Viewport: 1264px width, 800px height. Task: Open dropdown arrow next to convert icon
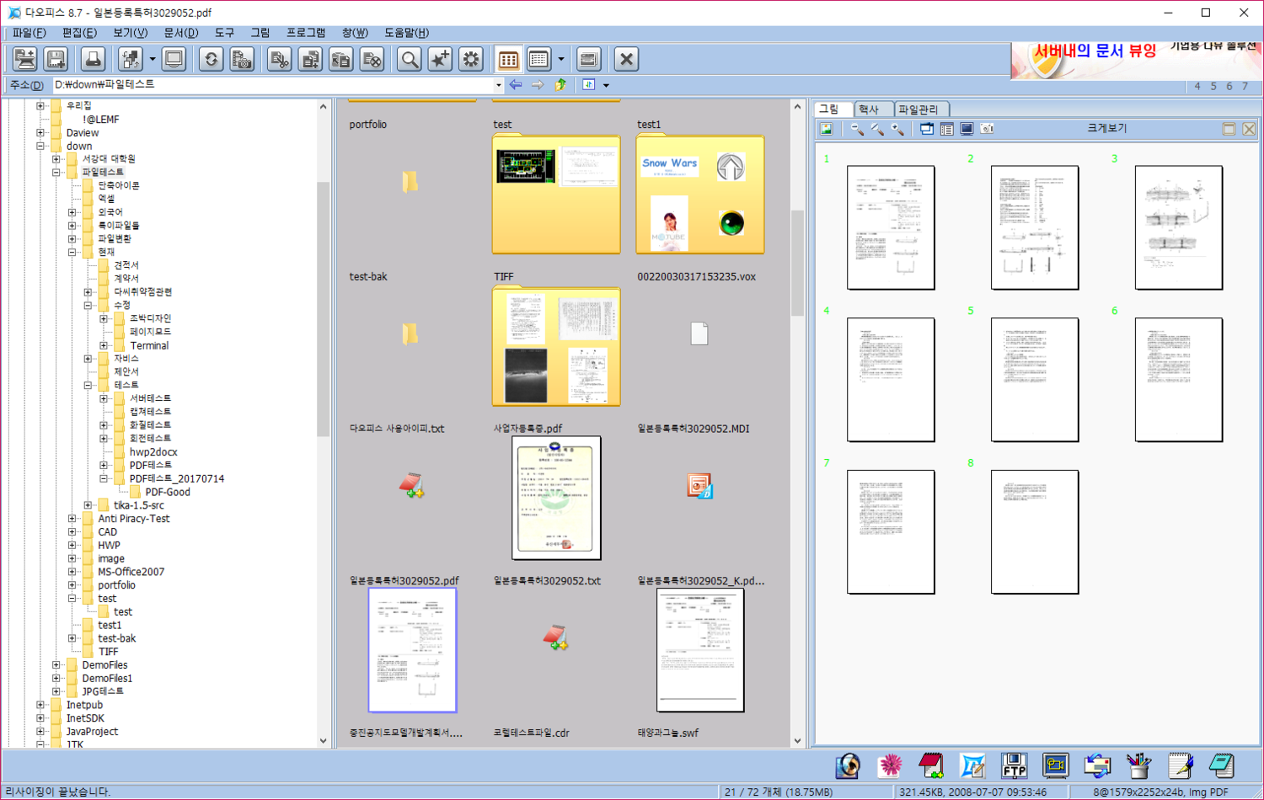tap(153, 59)
